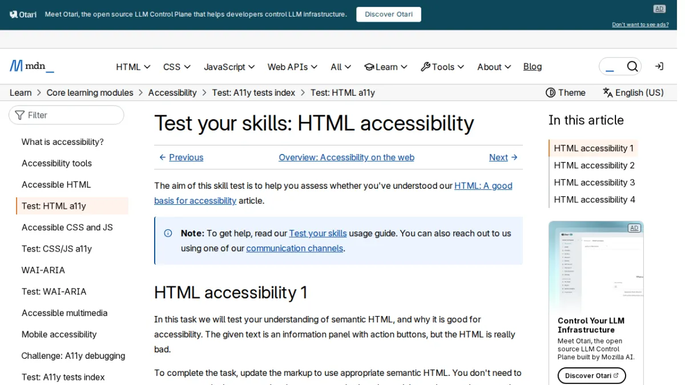Image resolution: width=685 pixels, height=385 pixels.
Task: Open the HTML navigation dropdown
Action: point(133,67)
